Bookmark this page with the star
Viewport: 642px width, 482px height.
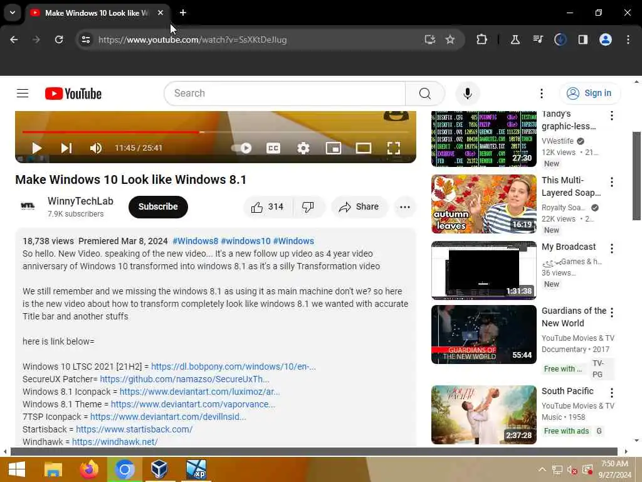tap(450, 40)
